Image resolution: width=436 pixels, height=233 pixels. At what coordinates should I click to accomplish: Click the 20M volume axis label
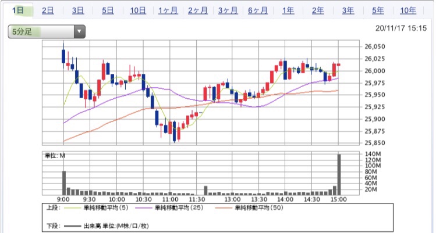[371, 189]
